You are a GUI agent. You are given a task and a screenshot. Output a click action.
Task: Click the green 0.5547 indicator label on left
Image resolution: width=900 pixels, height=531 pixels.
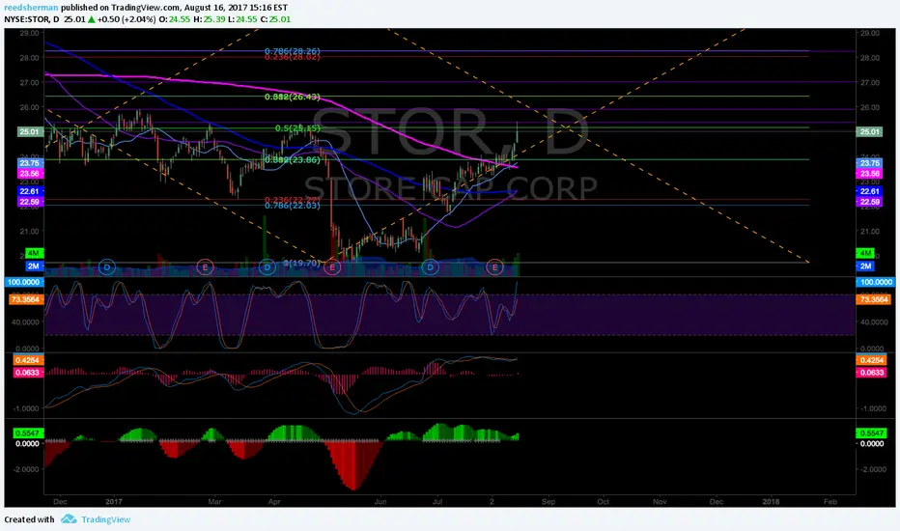click(x=28, y=433)
